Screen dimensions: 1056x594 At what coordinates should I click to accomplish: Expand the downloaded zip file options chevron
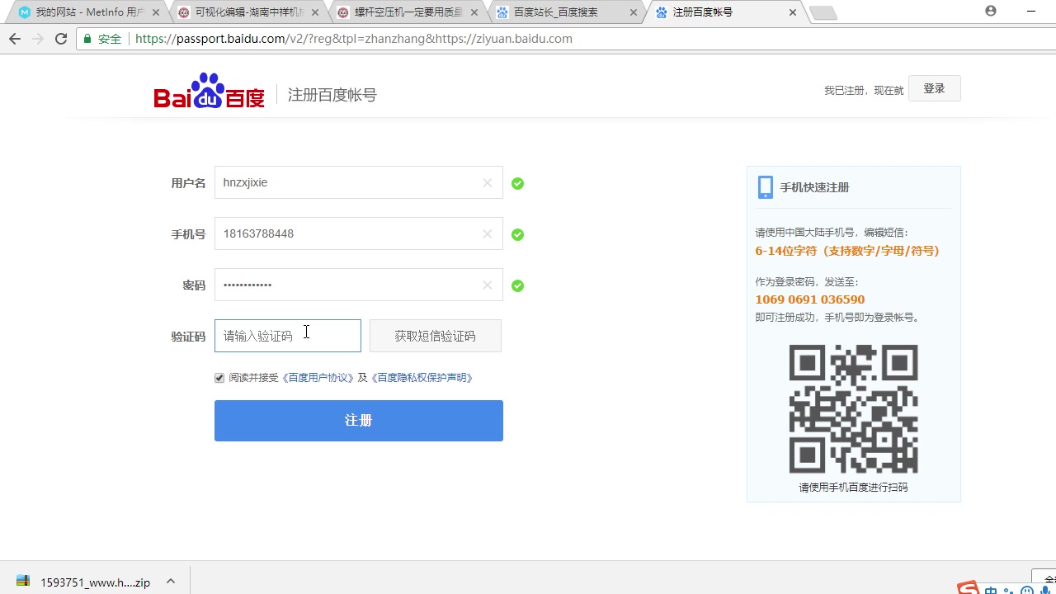(x=171, y=582)
